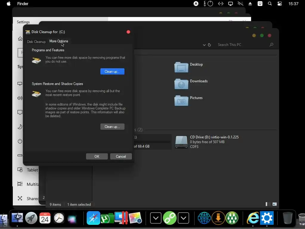Refresh the This PC Explorer view
Image resolution: width=305 pixels, height=229 pixels.
pyautogui.click(x=209, y=45)
